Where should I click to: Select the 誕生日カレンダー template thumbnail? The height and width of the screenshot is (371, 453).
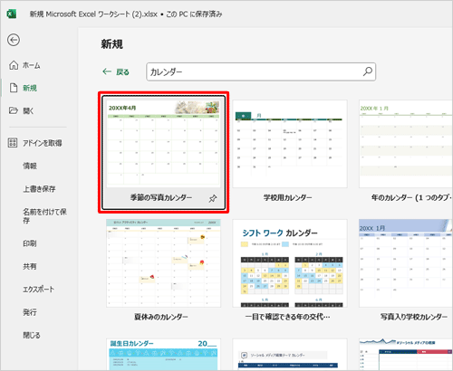click(163, 355)
